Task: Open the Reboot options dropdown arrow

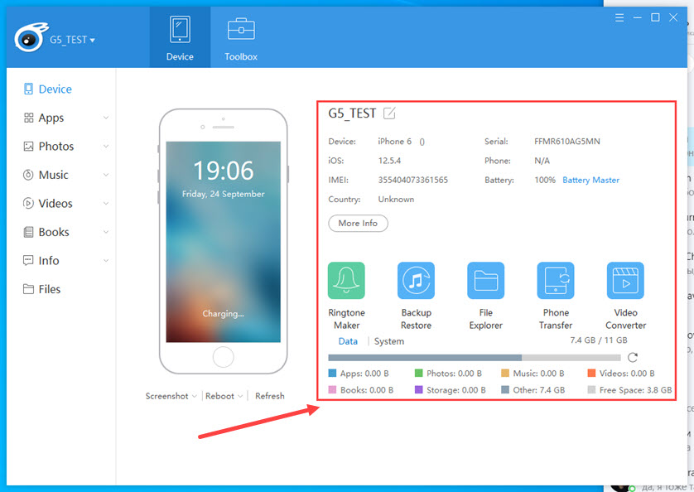Action: click(240, 397)
